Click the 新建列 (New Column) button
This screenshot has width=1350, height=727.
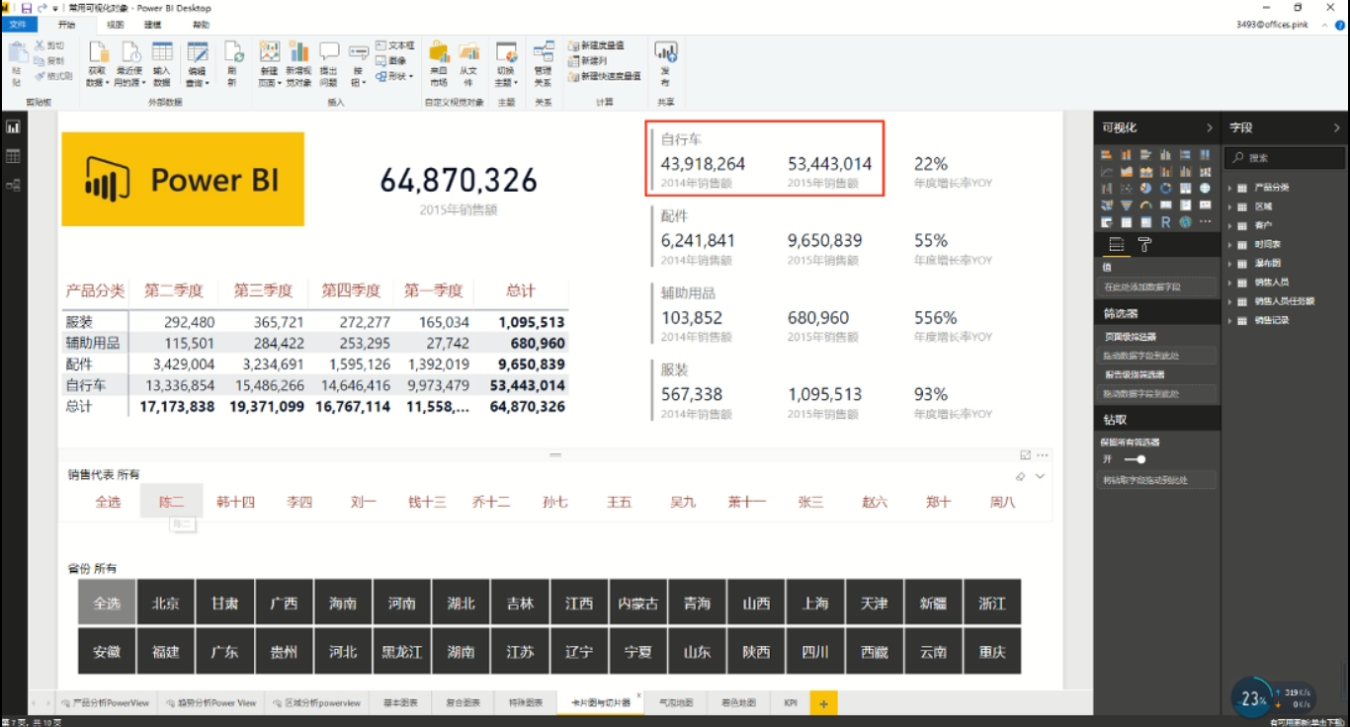coord(587,60)
